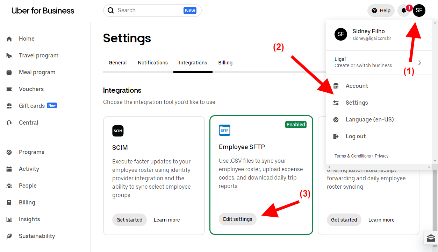
Task: Click the Programs icon in sidebar
Action: [x=9, y=152]
